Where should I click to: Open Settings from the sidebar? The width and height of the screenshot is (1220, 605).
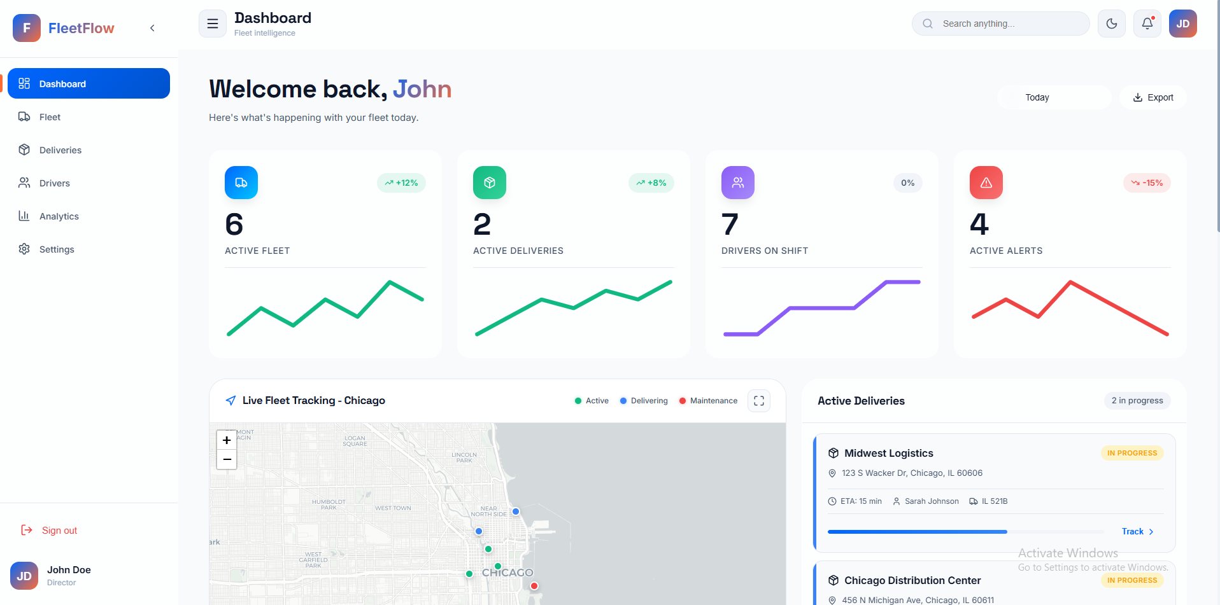pos(56,249)
